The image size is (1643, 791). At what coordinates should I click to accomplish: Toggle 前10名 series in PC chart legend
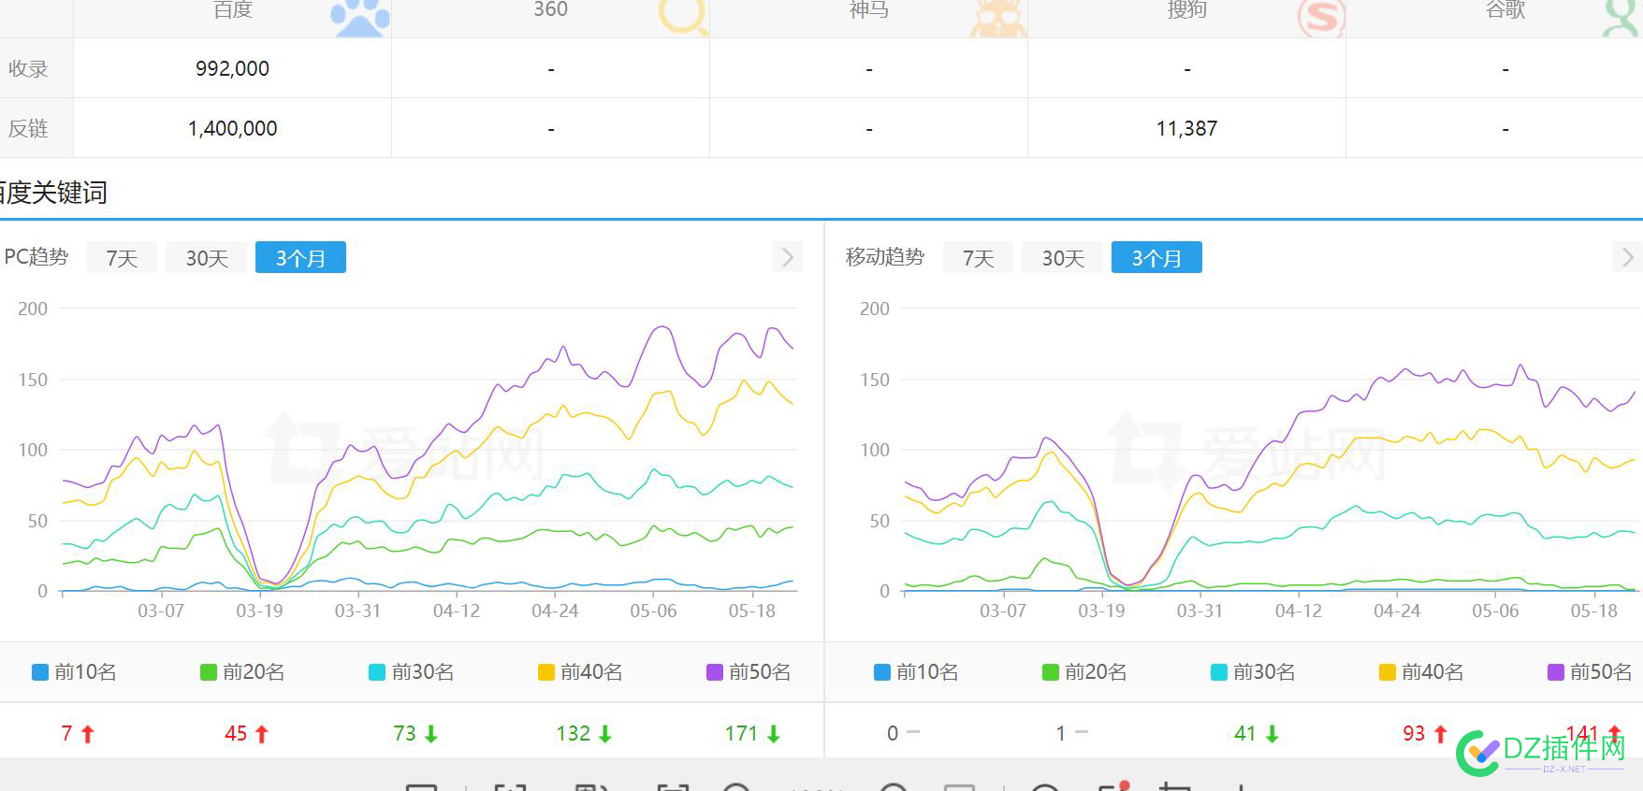click(x=74, y=672)
